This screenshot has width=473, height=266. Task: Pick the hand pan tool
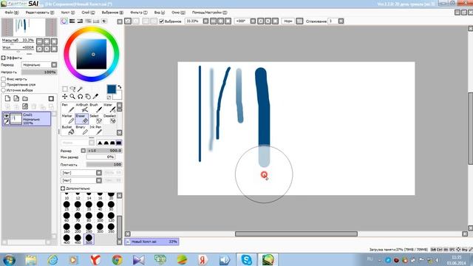(88, 97)
